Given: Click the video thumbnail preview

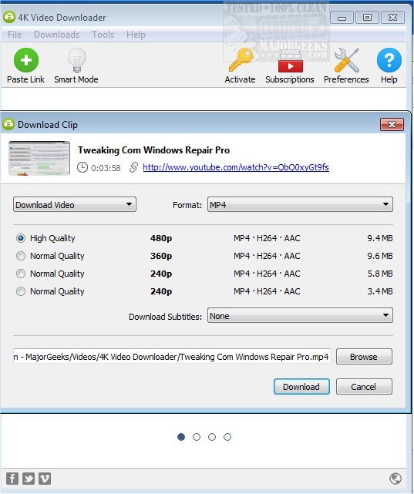Looking at the screenshot, I should (x=39, y=158).
